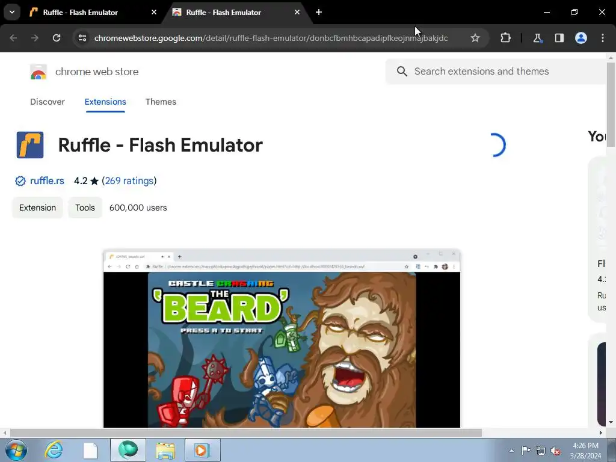Screen dimensions: 616x462
Task: Click the Ruffle extension logo icon
Action: click(30, 145)
